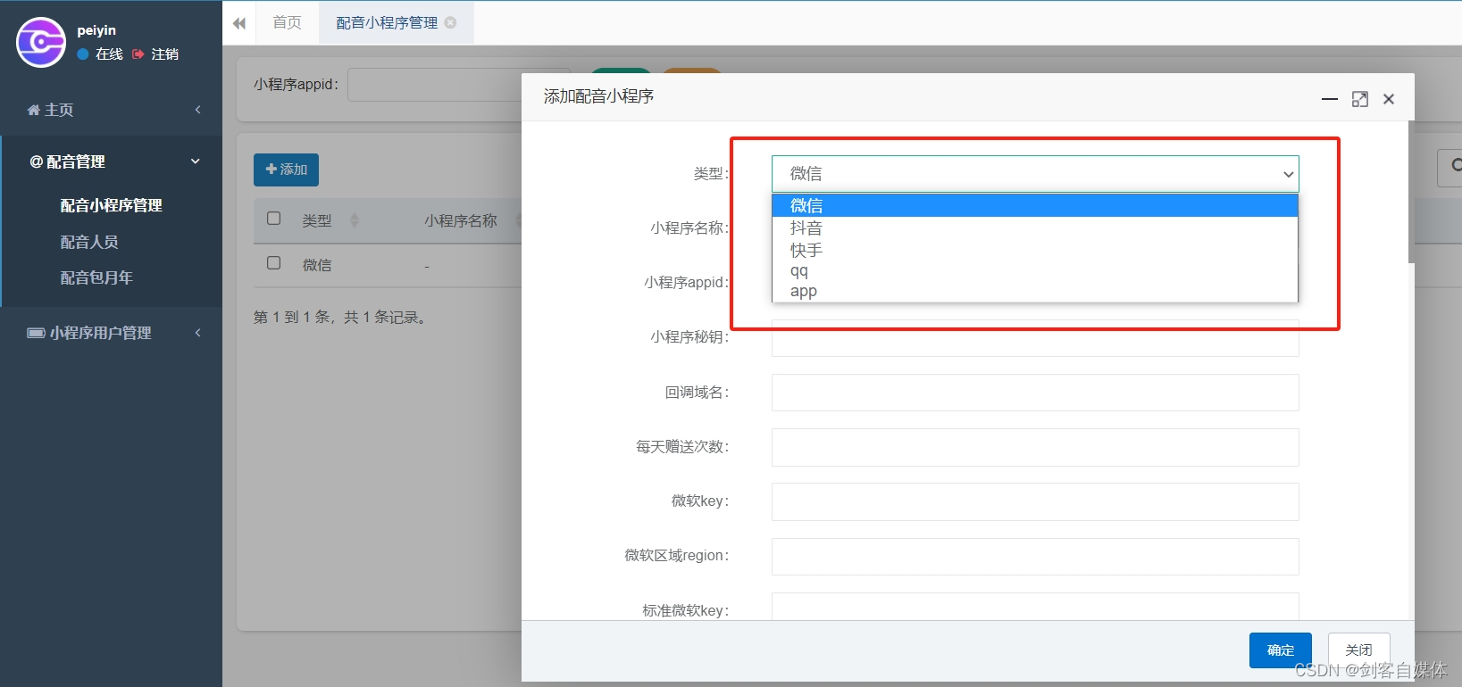The image size is (1462, 687).
Task: Click the blue 添加 button
Action: click(x=286, y=170)
